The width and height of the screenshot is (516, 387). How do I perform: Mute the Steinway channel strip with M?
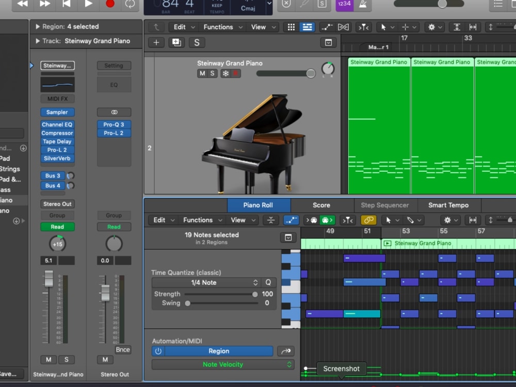click(x=49, y=360)
